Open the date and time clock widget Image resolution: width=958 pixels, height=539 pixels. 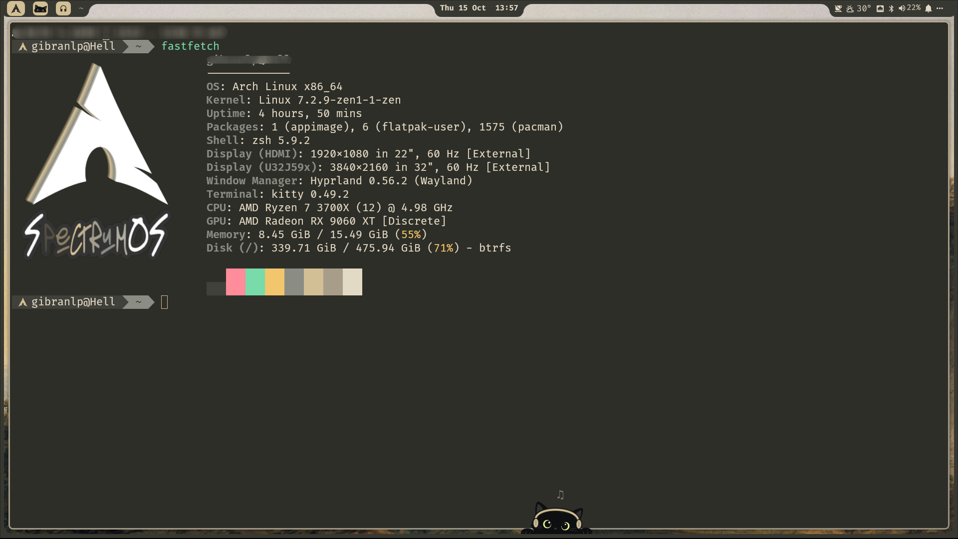479,8
